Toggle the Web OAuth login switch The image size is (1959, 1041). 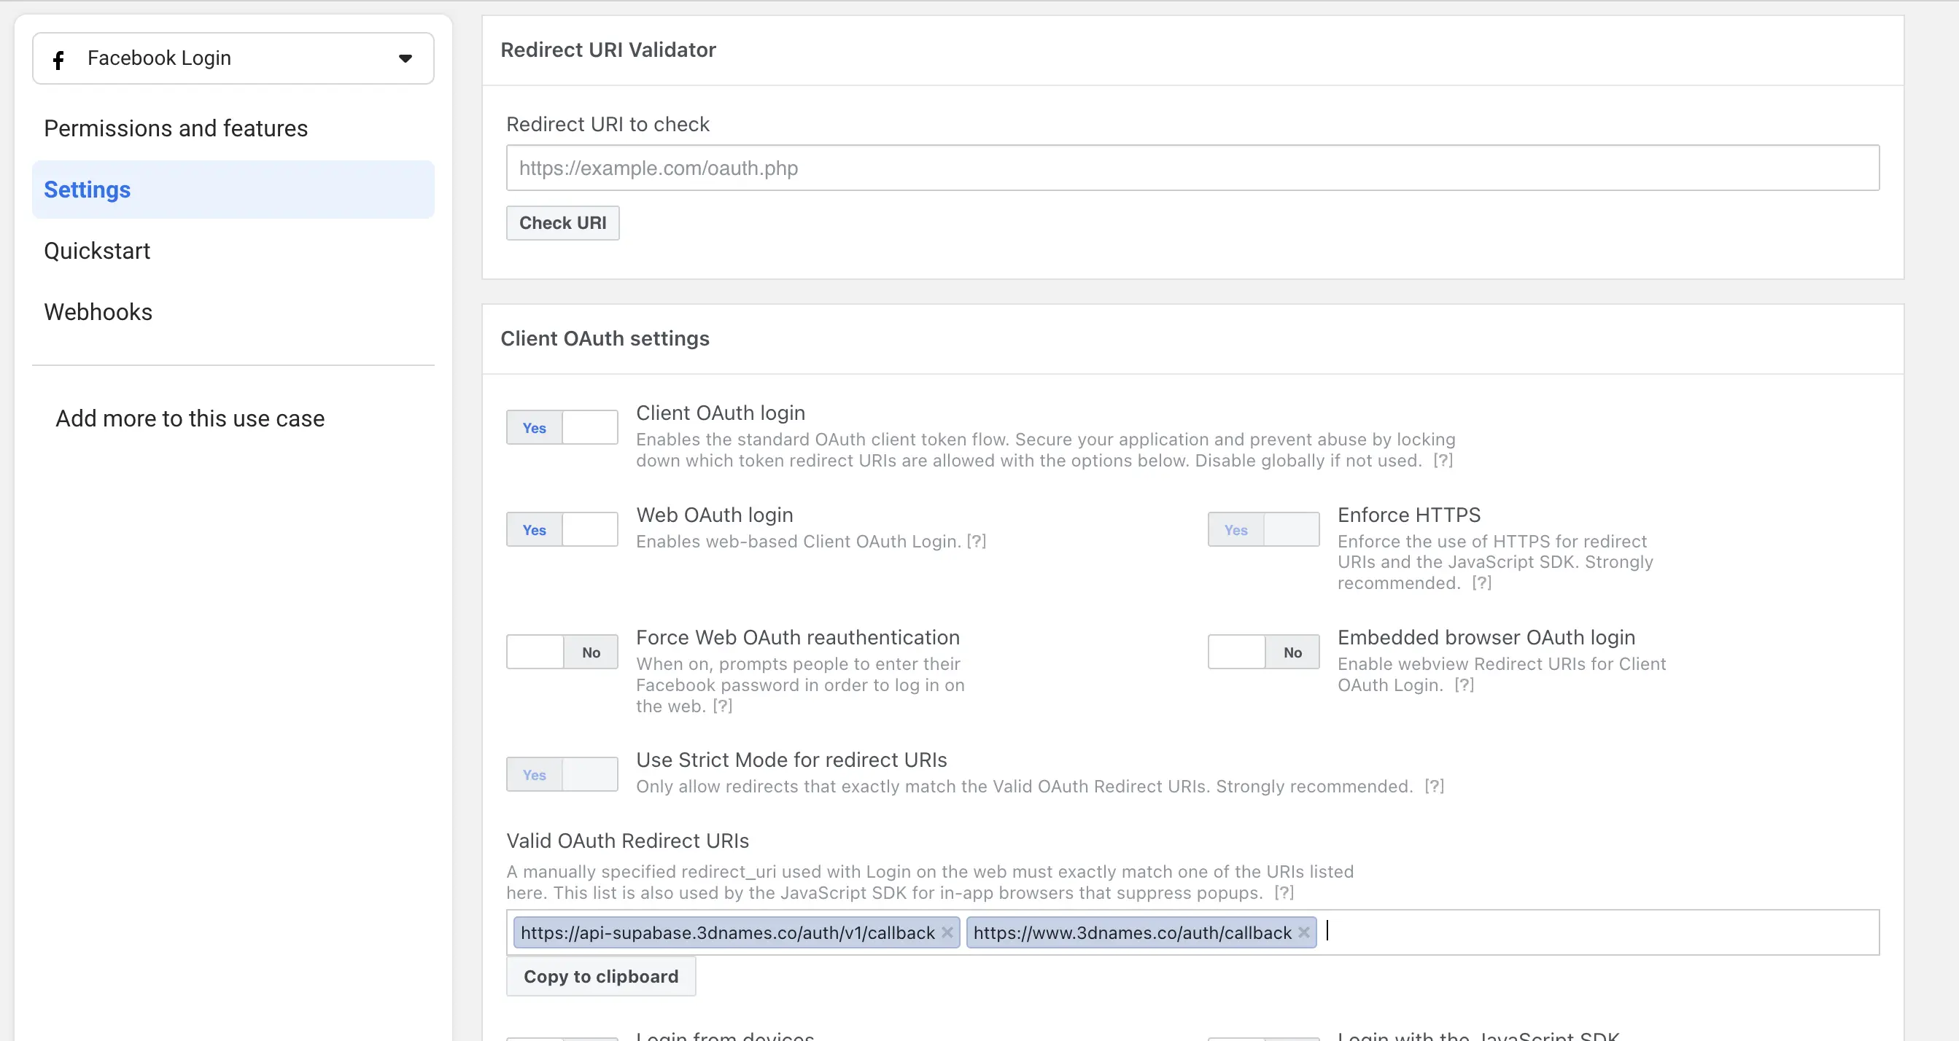562,530
